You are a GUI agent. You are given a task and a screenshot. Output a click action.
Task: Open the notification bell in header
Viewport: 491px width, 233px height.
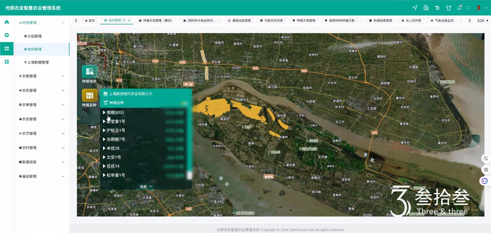click(x=459, y=8)
